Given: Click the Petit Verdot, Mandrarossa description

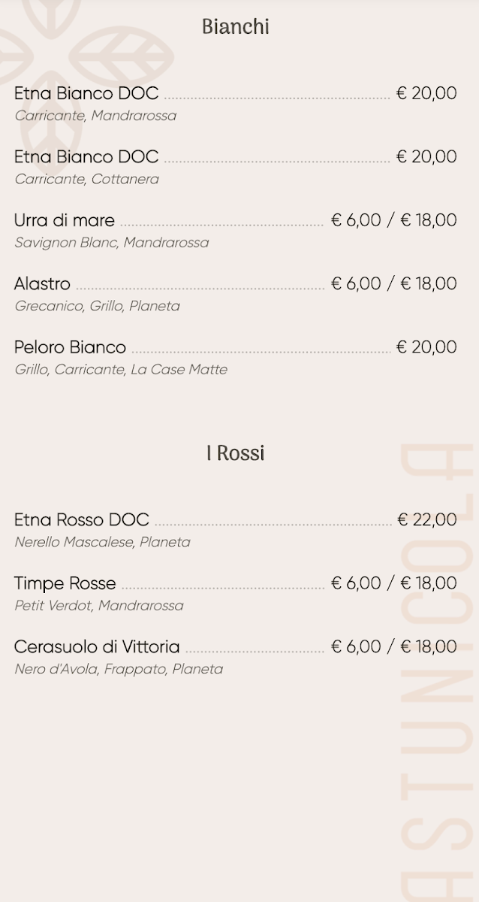Looking at the screenshot, I should pyautogui.click(x=98, y=605).
